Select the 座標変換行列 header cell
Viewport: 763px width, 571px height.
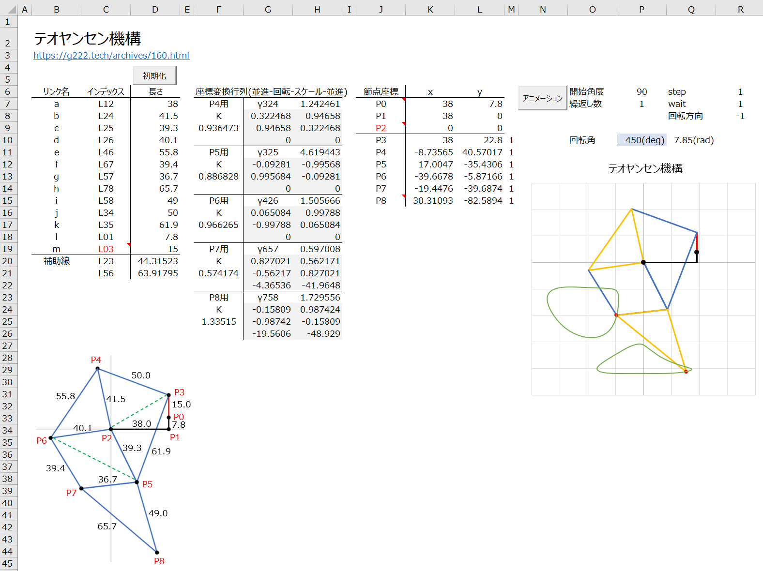click(x=271, y=92)
